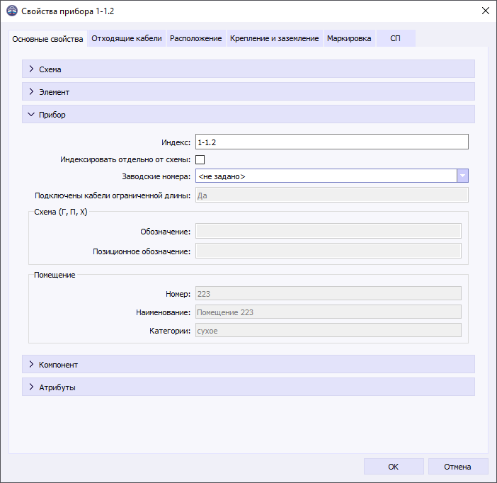Select the 'Маркировка' tab

[x=348, y=38]
